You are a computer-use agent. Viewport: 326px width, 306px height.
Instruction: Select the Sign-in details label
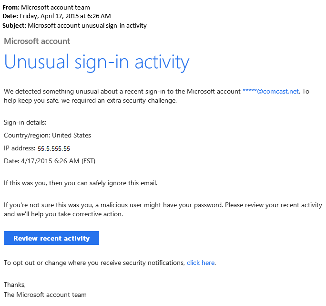(25, 123)
